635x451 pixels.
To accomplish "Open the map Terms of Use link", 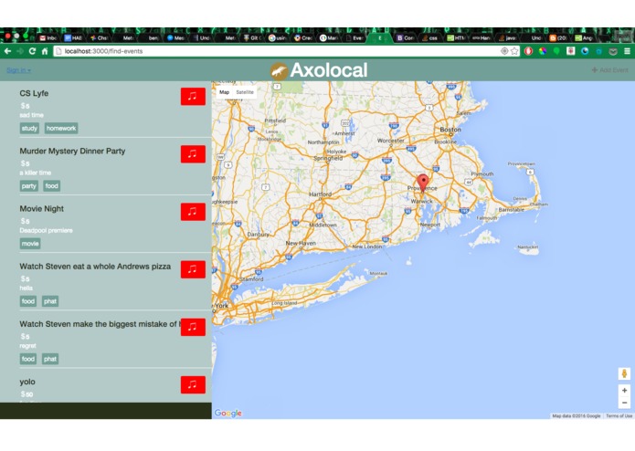I will coord(619,415).
